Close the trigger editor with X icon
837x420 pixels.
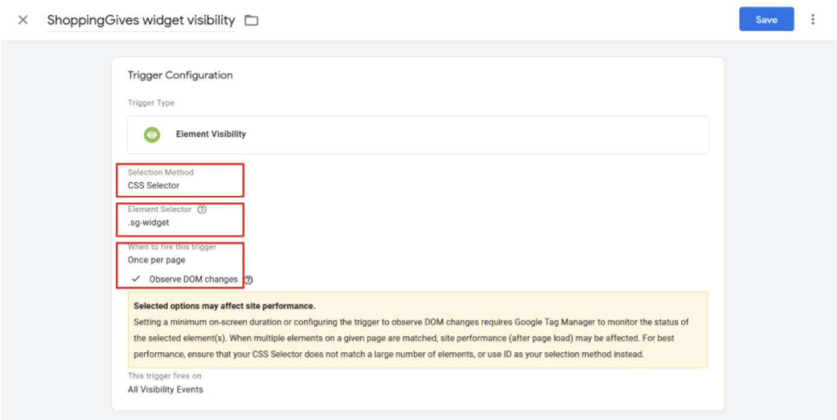pyautogui.click(x=23, y=20)
